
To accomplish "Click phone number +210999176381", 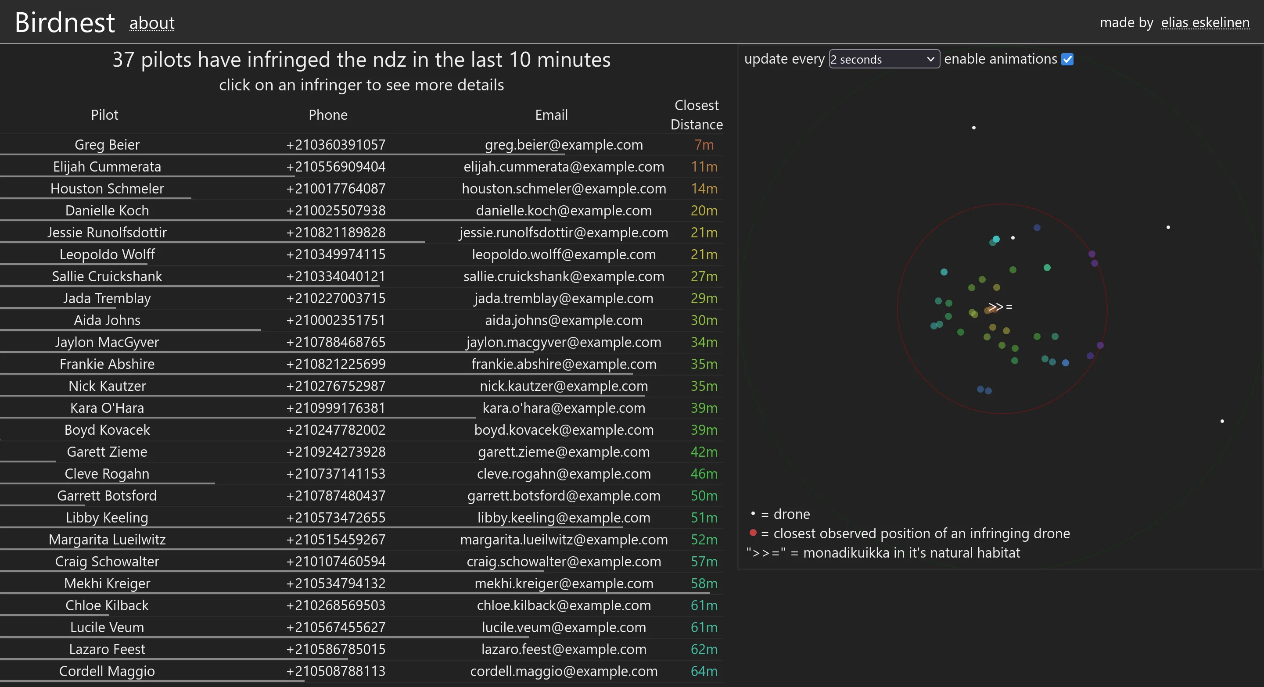I will [336, 408].
